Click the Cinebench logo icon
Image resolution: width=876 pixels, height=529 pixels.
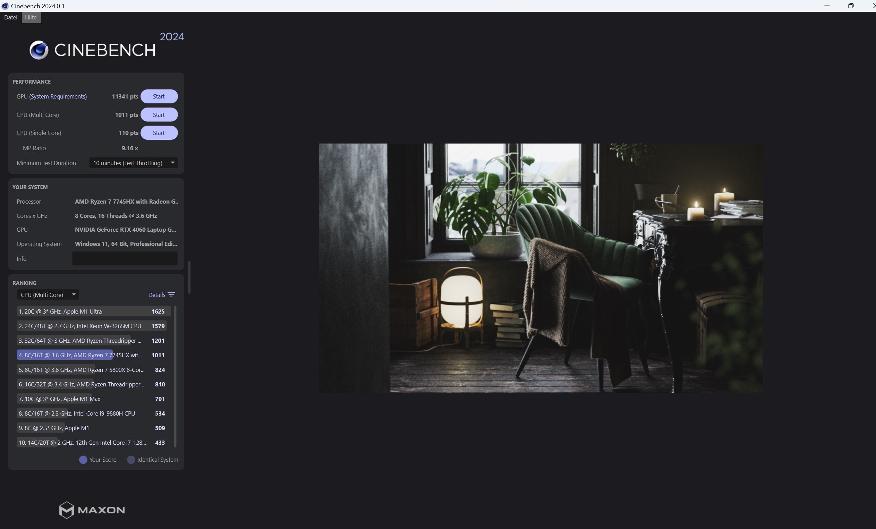tap(39, 50)
